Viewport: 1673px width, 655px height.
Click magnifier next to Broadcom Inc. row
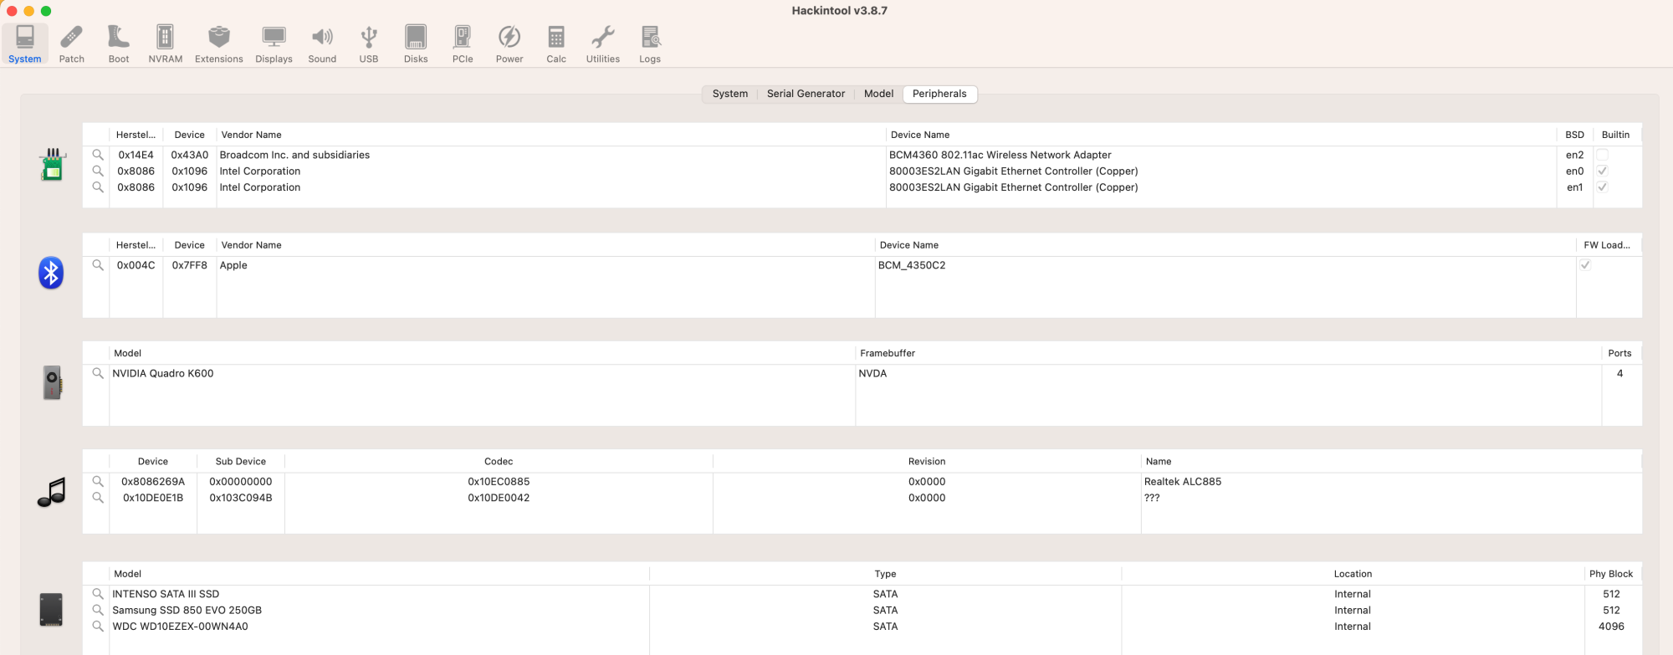(x=98, y=155)
